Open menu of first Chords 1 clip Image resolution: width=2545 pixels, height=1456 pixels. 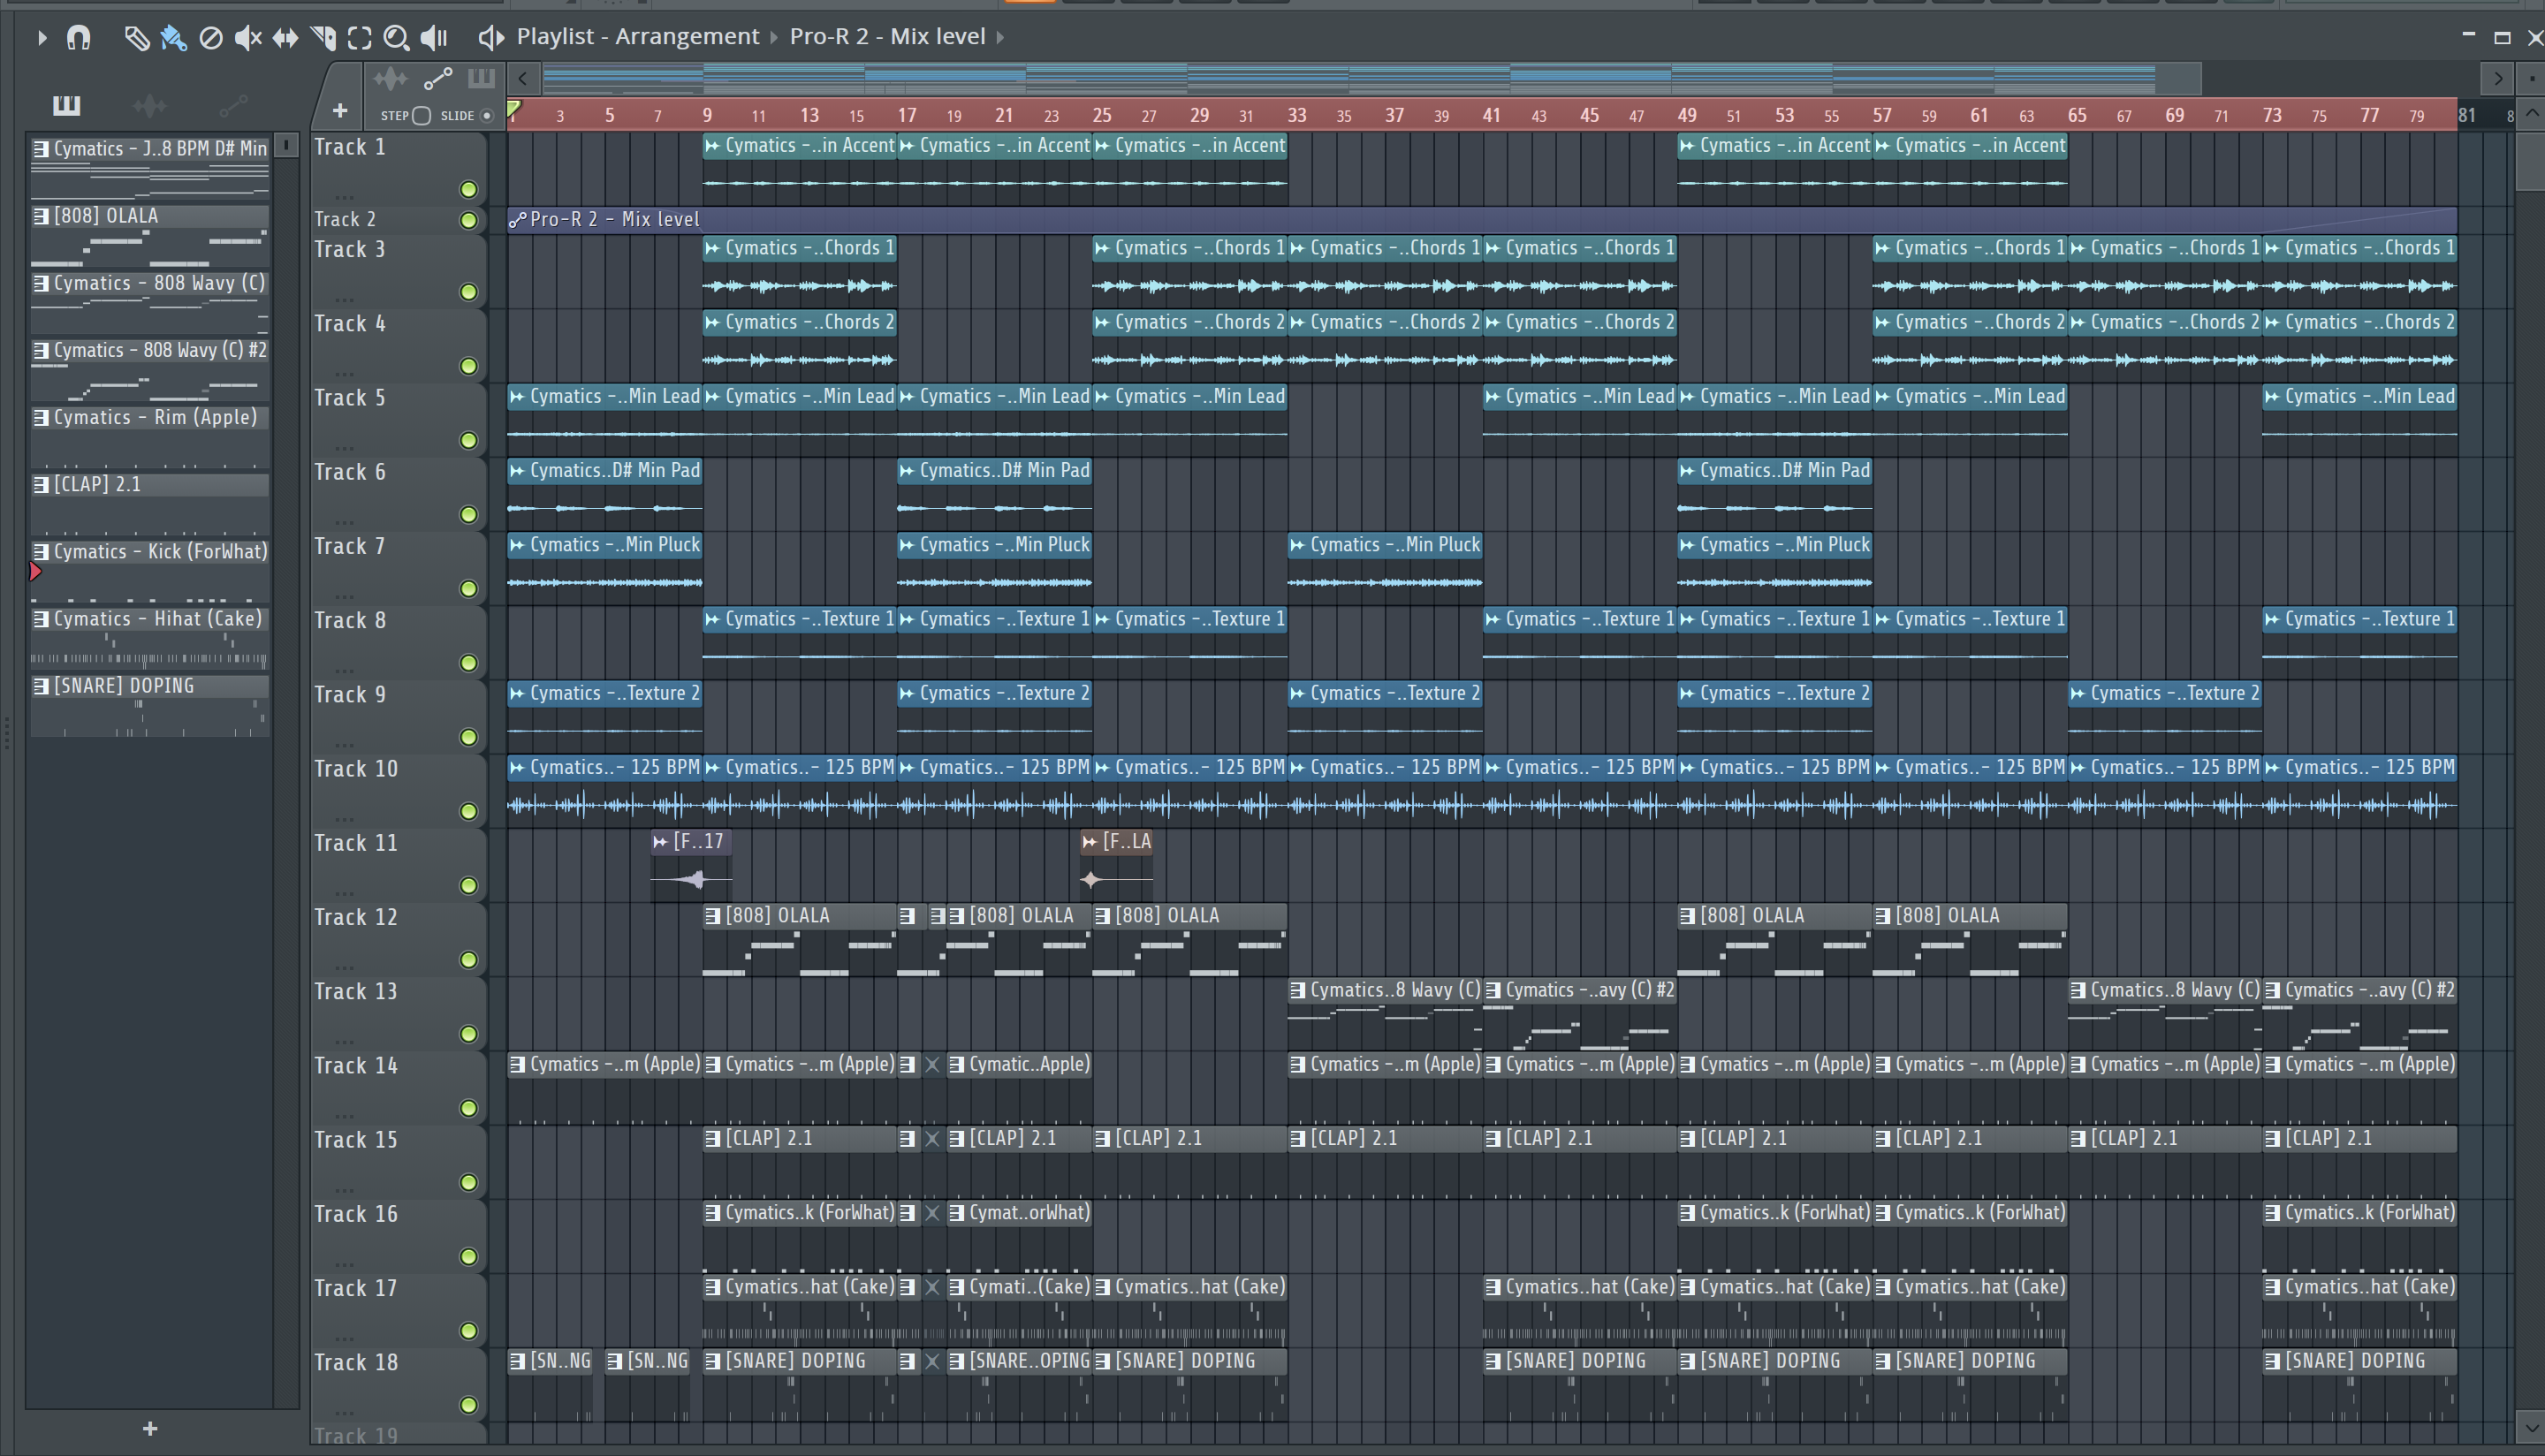[x=713, y=248]
